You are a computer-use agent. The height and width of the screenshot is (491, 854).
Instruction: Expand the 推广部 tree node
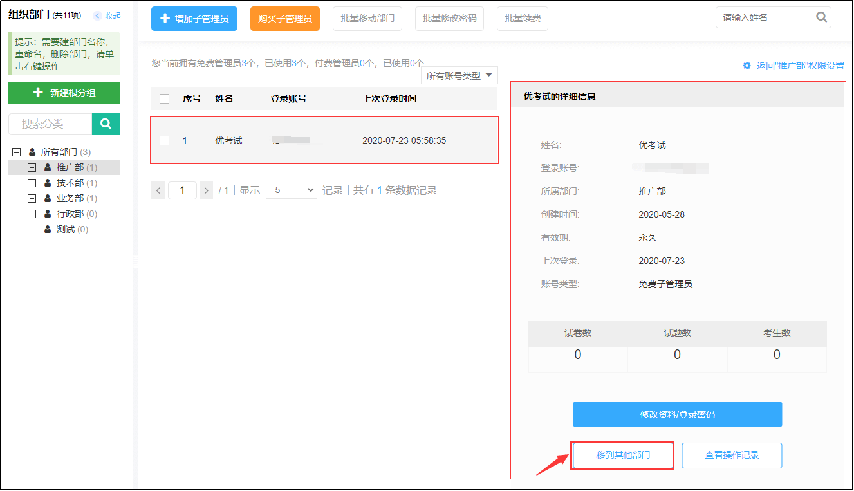(32, 167)
